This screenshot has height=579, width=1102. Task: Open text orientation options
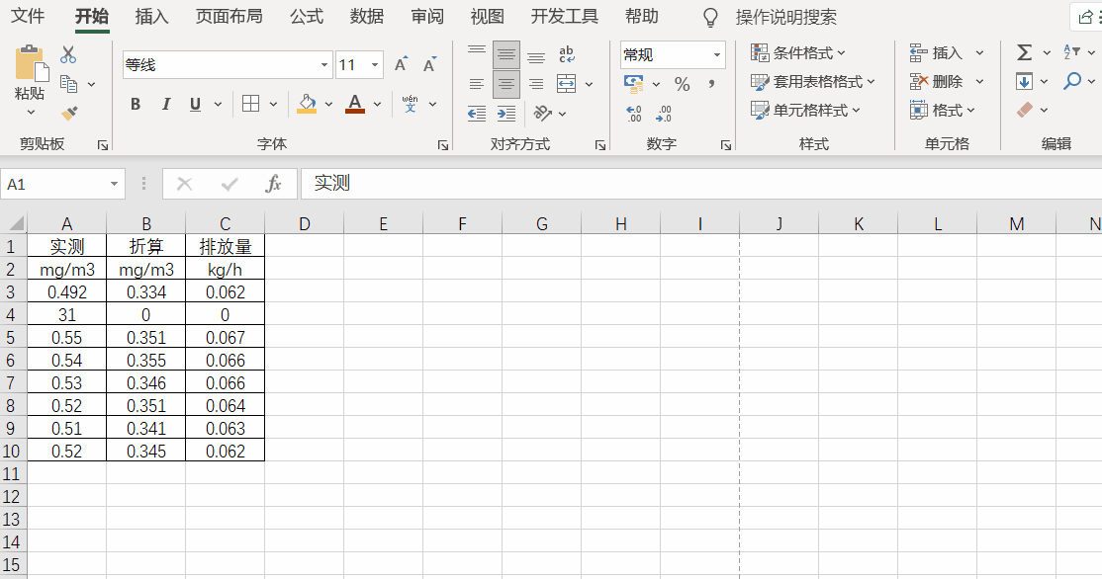(543, 113)
